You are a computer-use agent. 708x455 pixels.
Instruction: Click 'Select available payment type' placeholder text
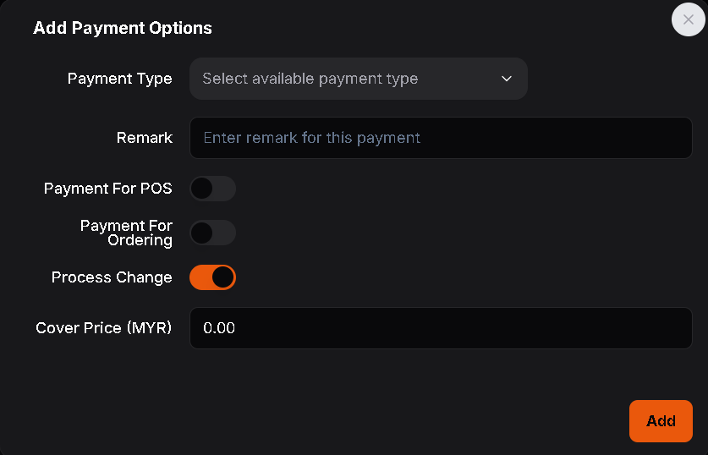[x=310, y=79]
